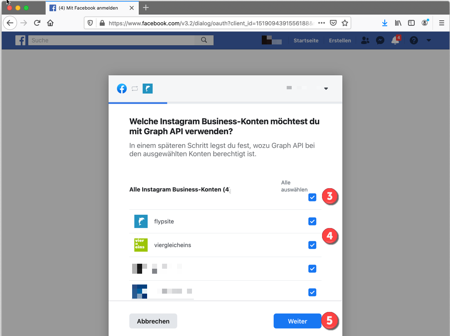Open the profile link in Facebook header
Image resolution: width=450 pixels, height=336 pixels.
[x=271, y=40]
